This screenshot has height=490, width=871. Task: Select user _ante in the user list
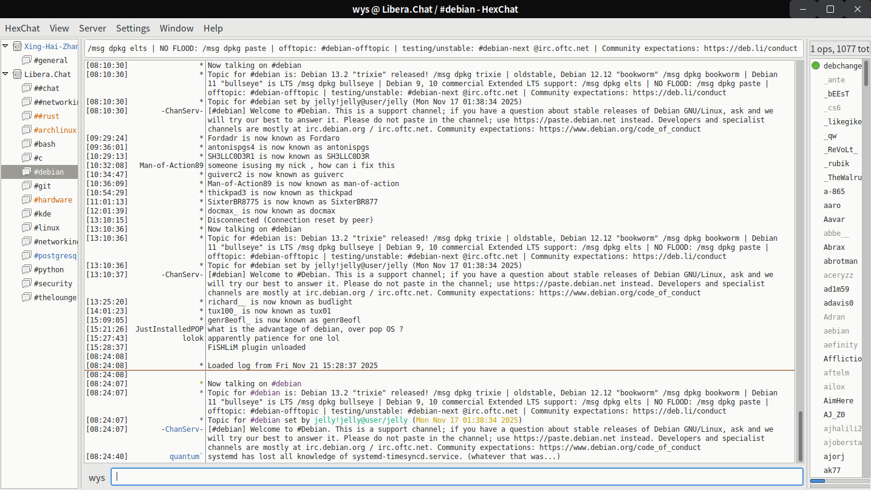tap(834, 79)
